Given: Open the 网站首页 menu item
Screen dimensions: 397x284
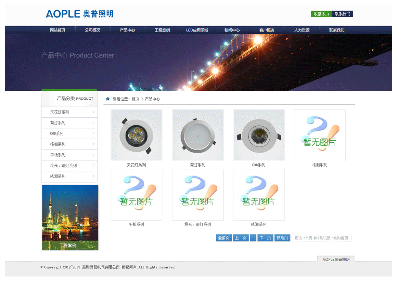Looking at the screenshot, I should [57, 30].
